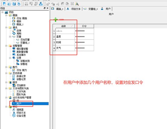Click 添加变量 tree item
The image size is (167, 129).
pos(25,40)
